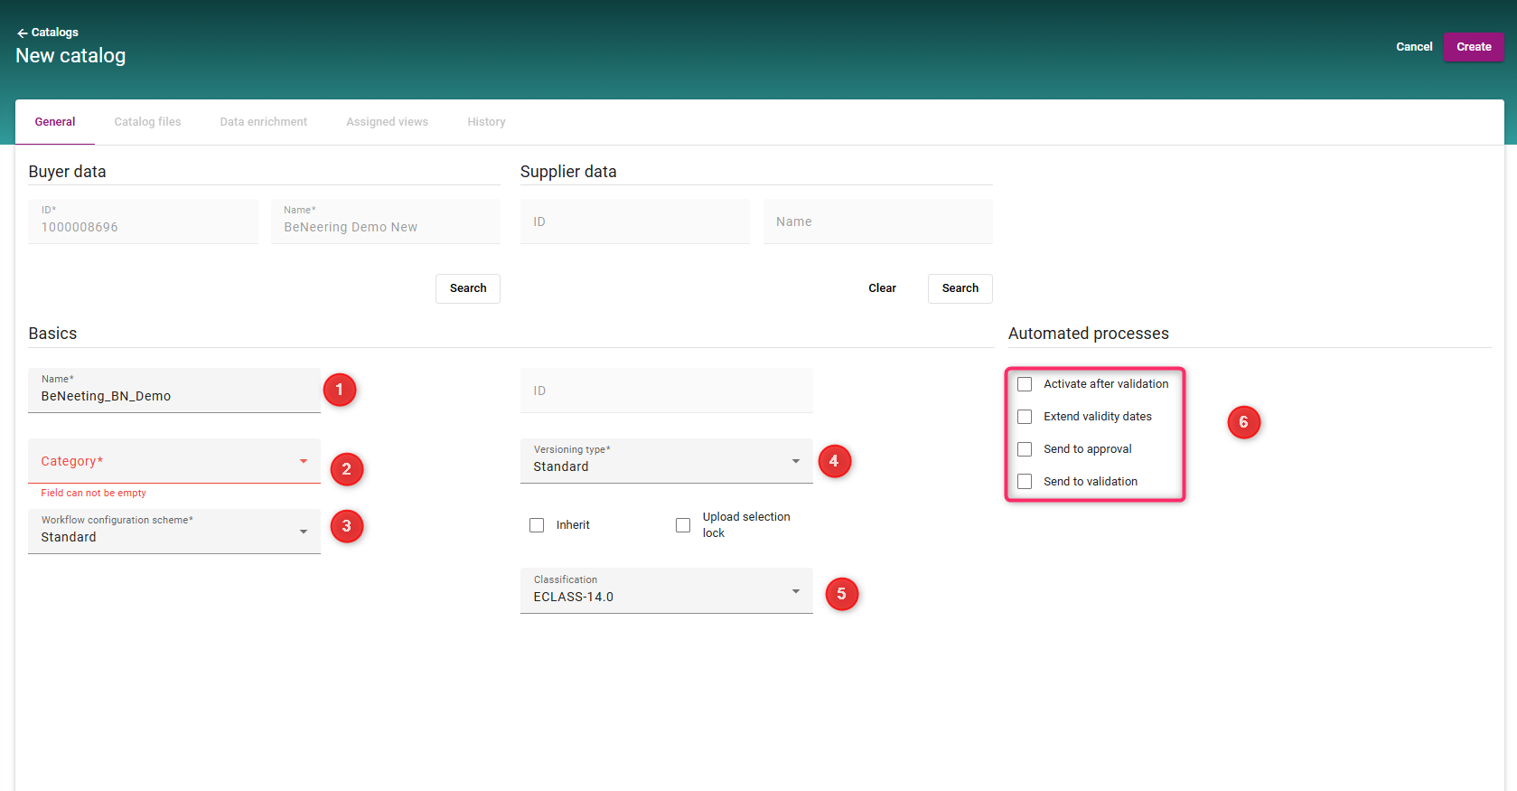
Task: Click Cancel in the header
Action: pos(1414,47)
